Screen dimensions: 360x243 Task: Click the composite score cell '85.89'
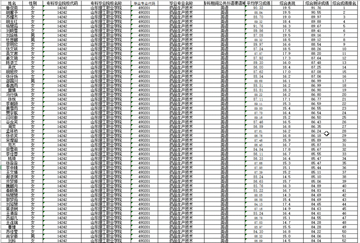point(317,141)
